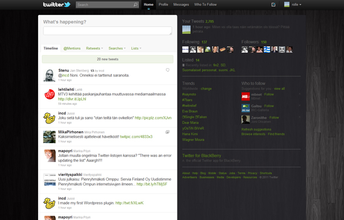Click incd's duck avatar on doorbell tweet
The image size is (344, 220).
point(49,118)
